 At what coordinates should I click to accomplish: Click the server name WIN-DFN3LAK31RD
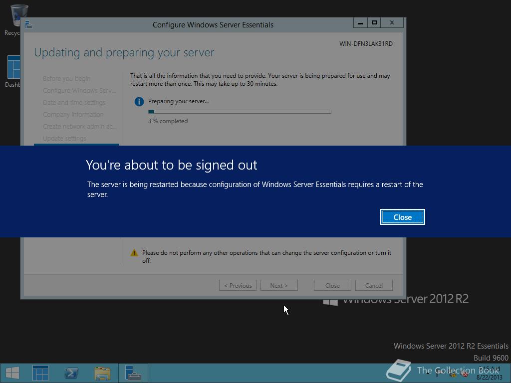pos(366,44)
